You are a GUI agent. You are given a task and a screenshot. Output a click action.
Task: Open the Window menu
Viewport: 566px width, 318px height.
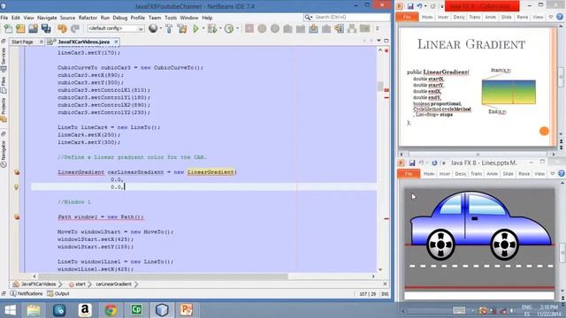(188, 18)
